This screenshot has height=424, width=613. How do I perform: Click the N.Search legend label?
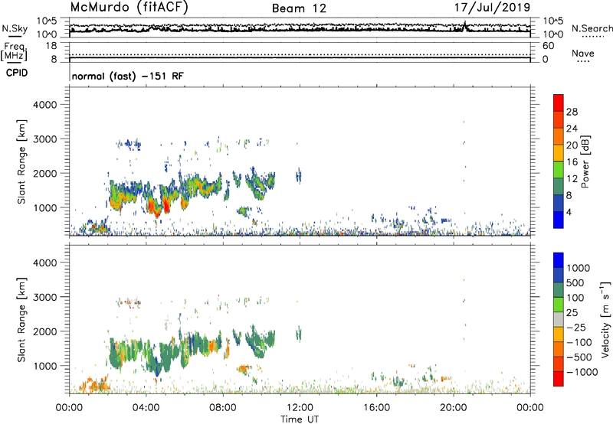pyautogui.click(x=592, y=28)
